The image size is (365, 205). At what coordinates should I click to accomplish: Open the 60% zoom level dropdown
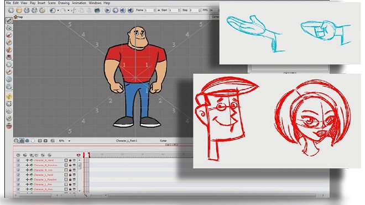[69, 141]
